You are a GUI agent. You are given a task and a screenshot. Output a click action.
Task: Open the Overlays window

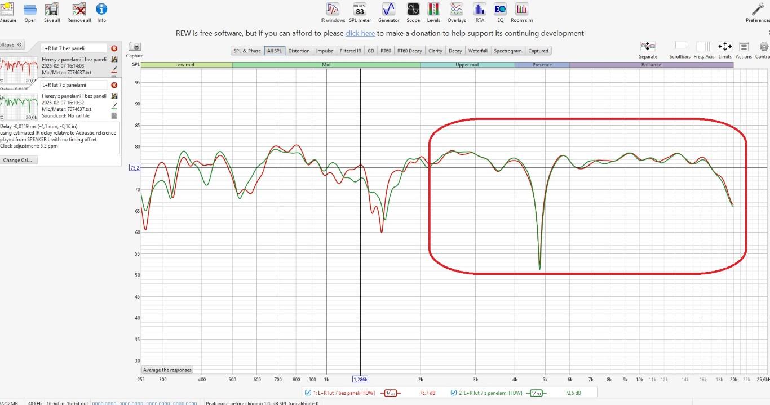[457, 9]
